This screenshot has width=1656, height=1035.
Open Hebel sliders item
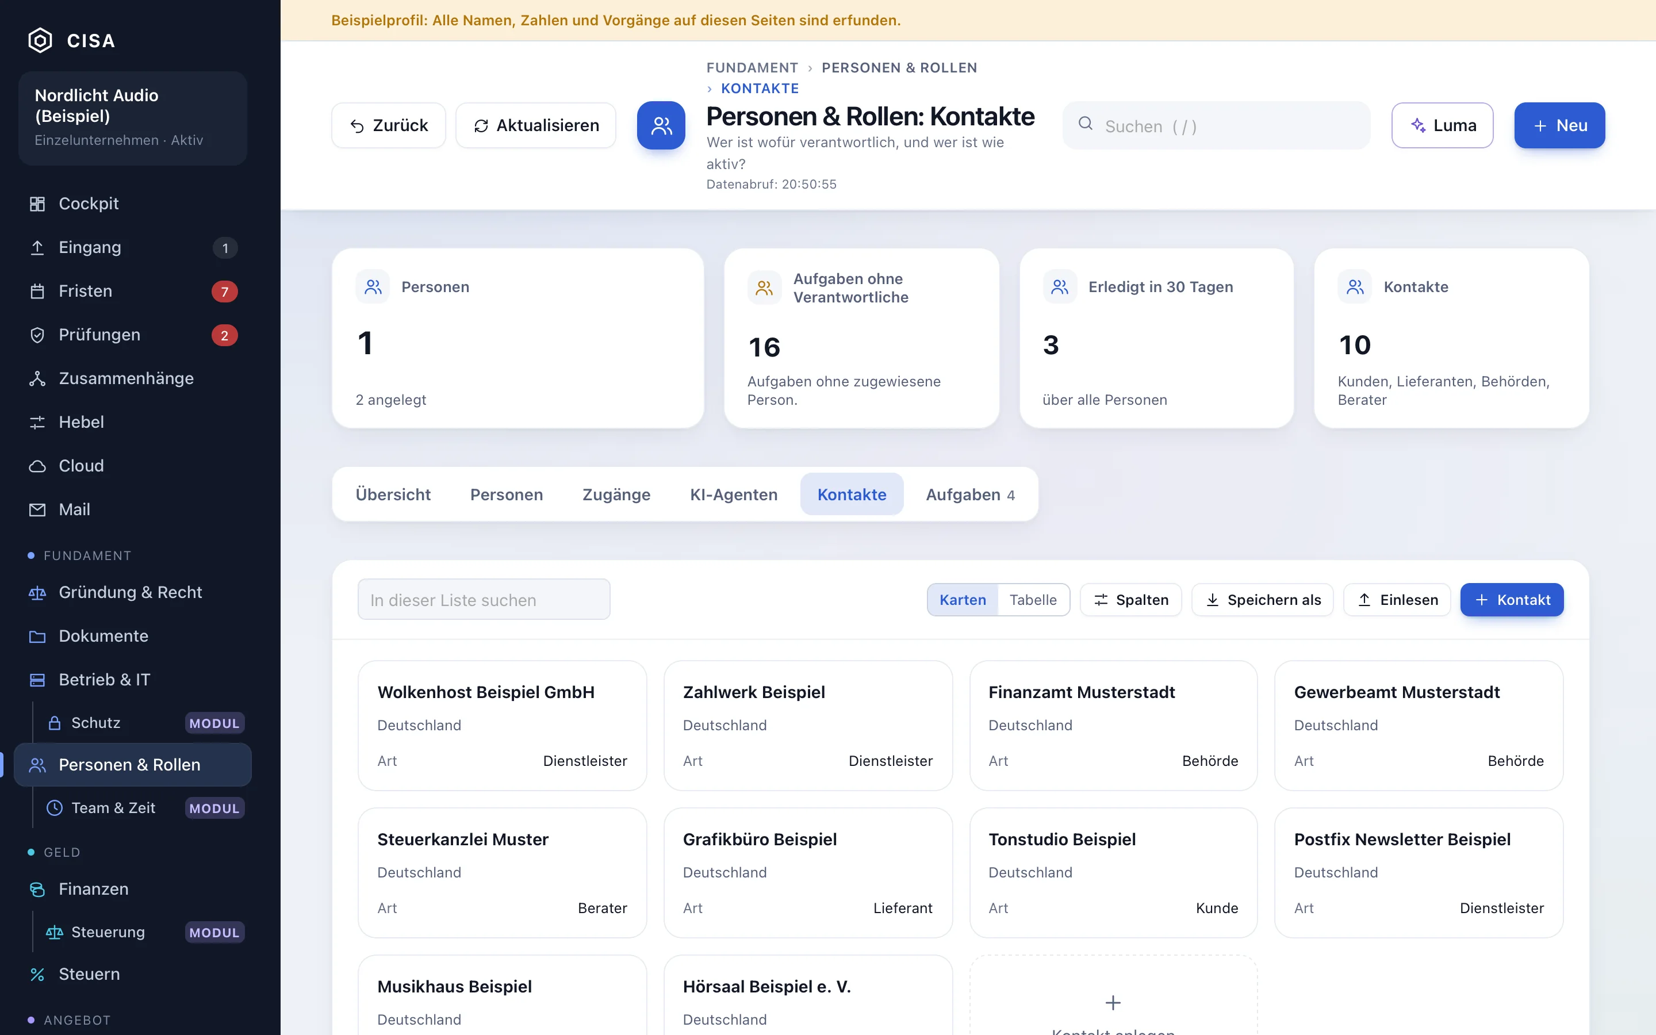tap(133, 421)
